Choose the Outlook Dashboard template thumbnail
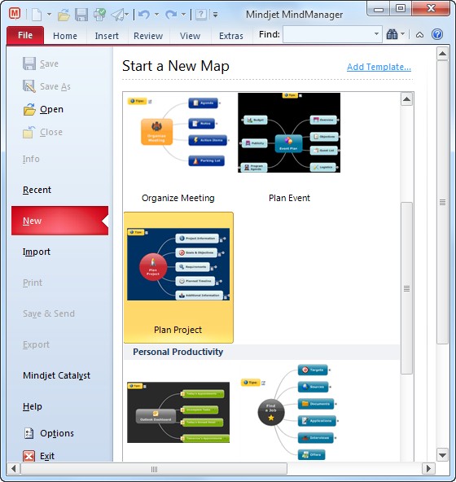This screenshot has height=482, width=456. coord(178,412)
